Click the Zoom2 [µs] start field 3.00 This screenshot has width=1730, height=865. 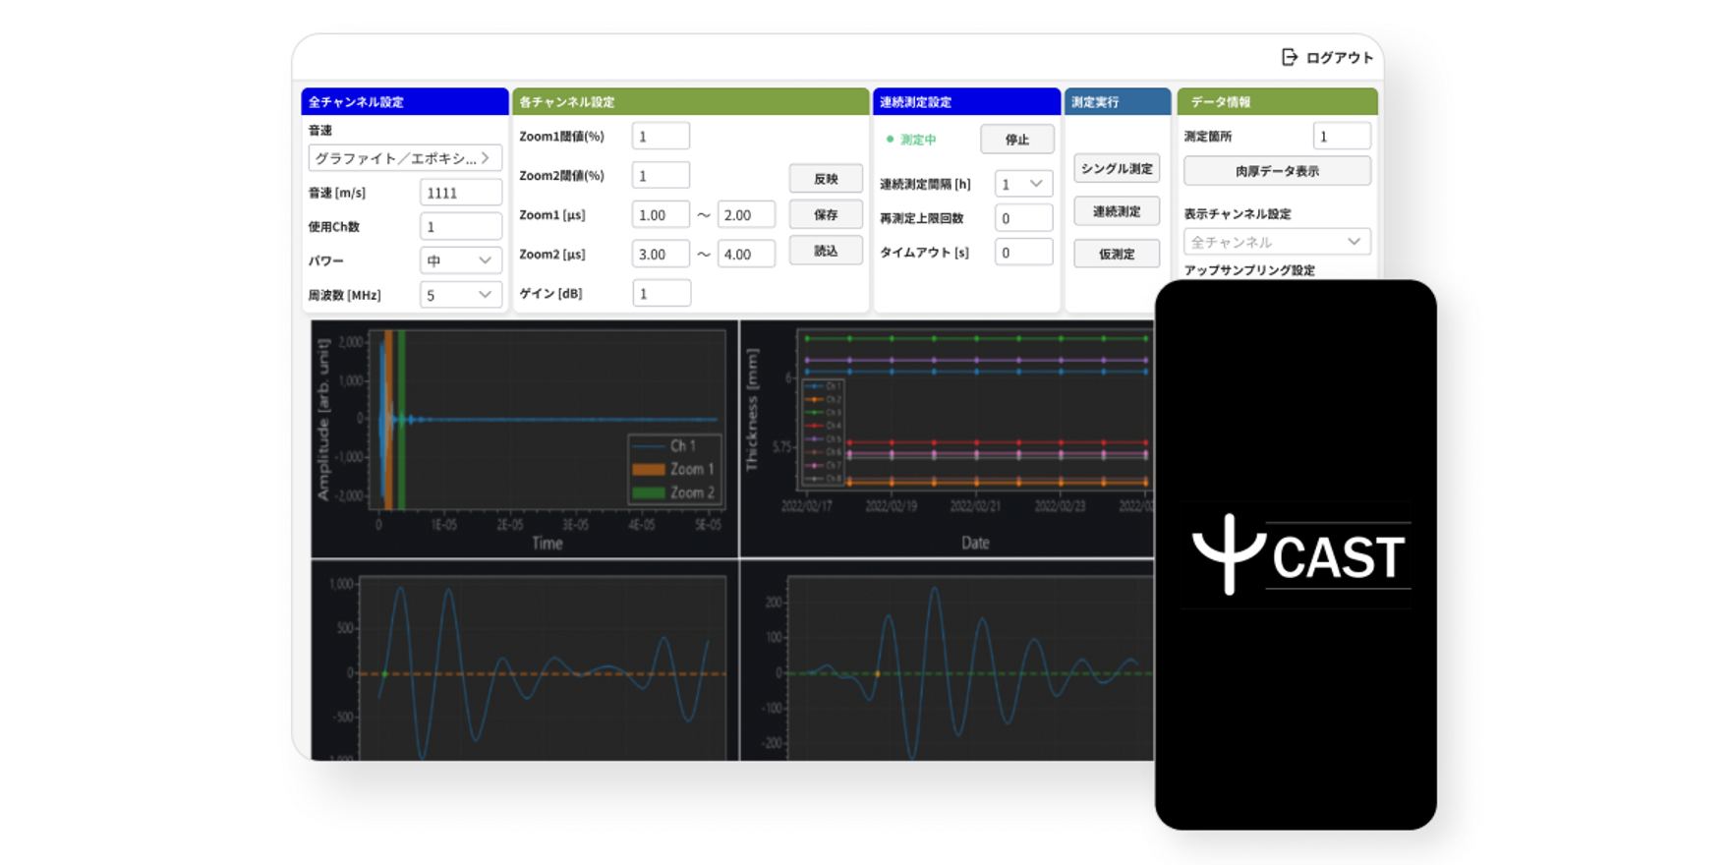661,255
